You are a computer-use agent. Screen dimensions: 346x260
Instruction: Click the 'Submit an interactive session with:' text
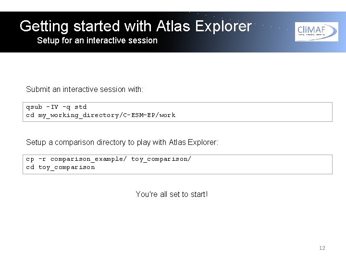tap(85, 89)
